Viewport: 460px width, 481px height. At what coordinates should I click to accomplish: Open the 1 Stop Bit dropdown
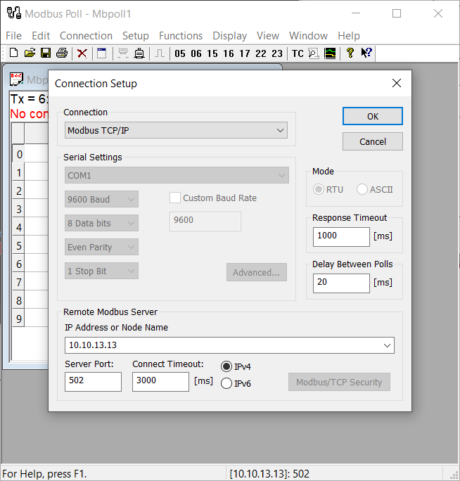pos(101,271)
